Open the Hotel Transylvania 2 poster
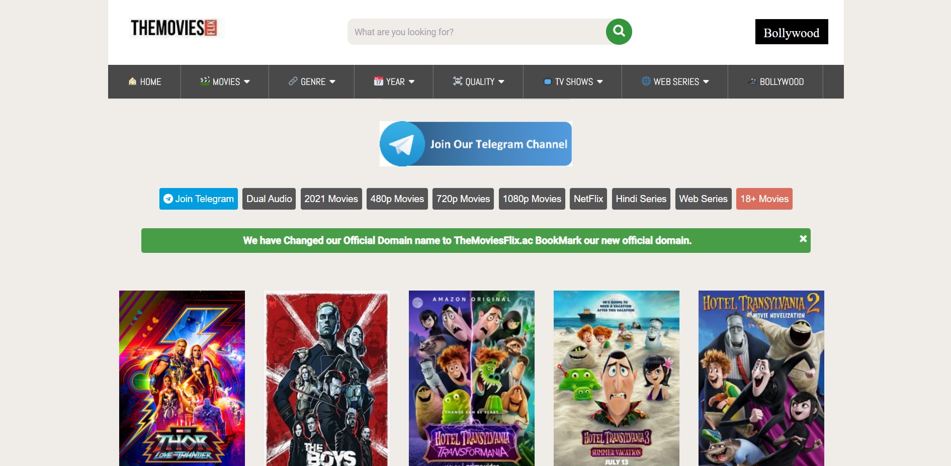 [x=761, y=378]
